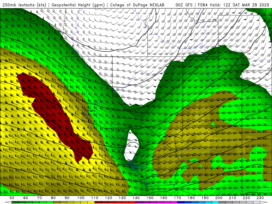The image size is (272, 204).
Task: Click the legend value 230
Action: (260, 198)
